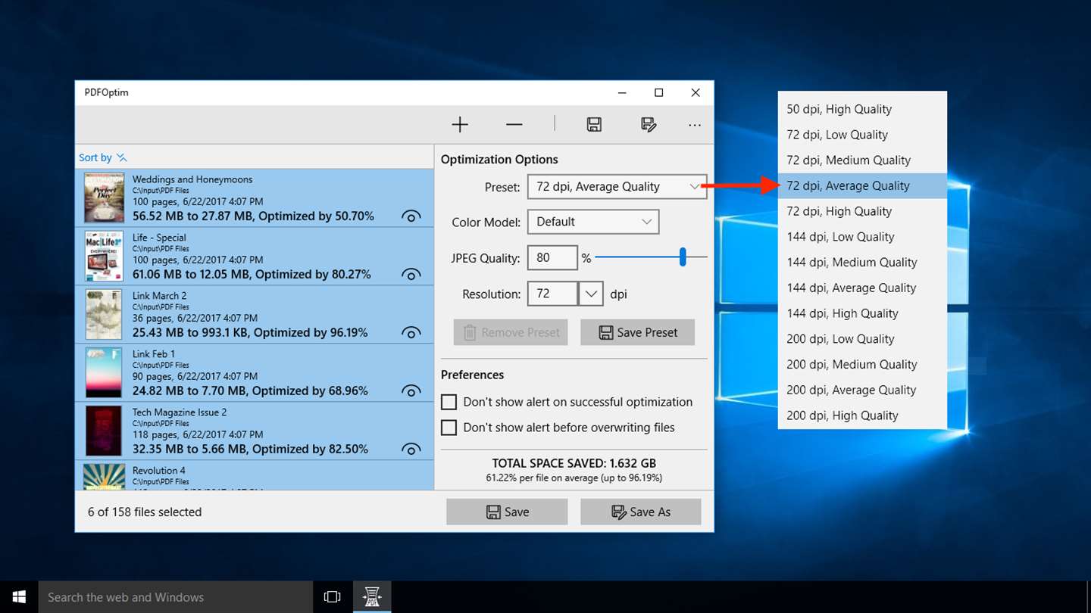The image size is (1091, 613).
Task: Enable don't show alert on successful optimization
Action: (x=449, y=402)
